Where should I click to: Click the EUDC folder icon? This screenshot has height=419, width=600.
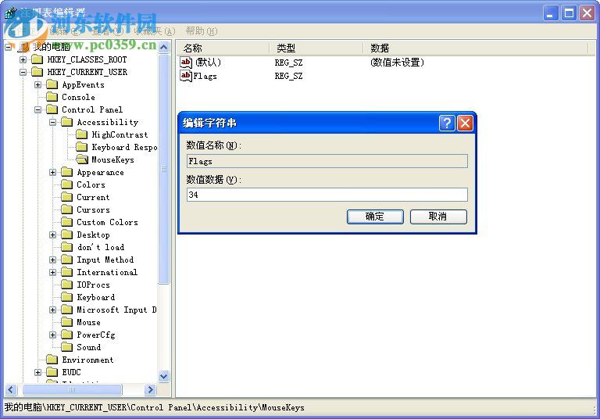pos(52,372)
